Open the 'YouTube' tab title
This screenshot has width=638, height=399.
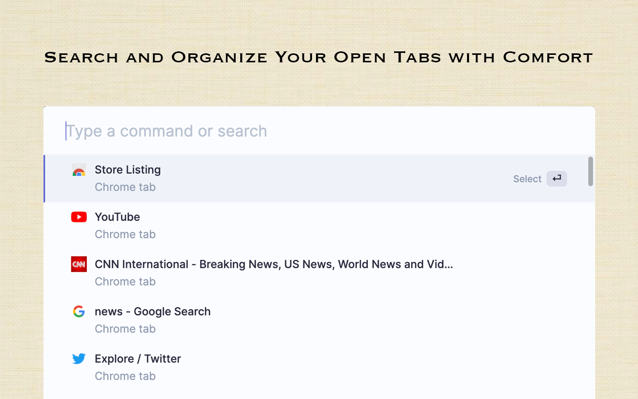[x=117, y=217]
